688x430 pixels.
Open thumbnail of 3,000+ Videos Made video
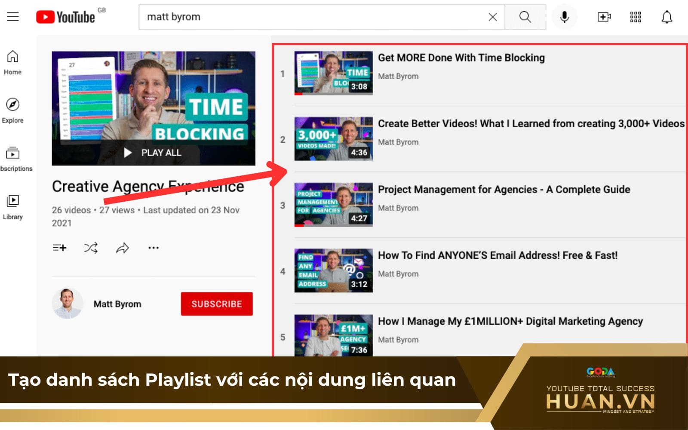pyautogui.click(x=333, y=139)
